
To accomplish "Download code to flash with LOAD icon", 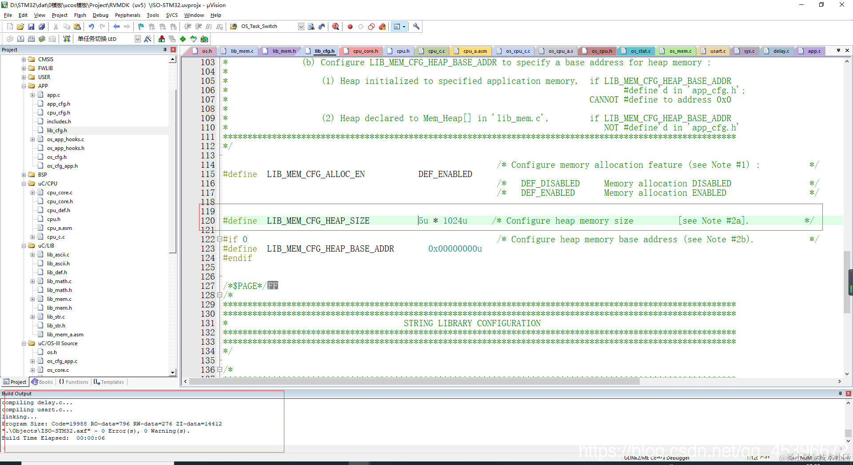I will click(x=67, y=39).
